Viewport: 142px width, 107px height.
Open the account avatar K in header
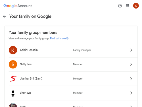coord(136,6)
